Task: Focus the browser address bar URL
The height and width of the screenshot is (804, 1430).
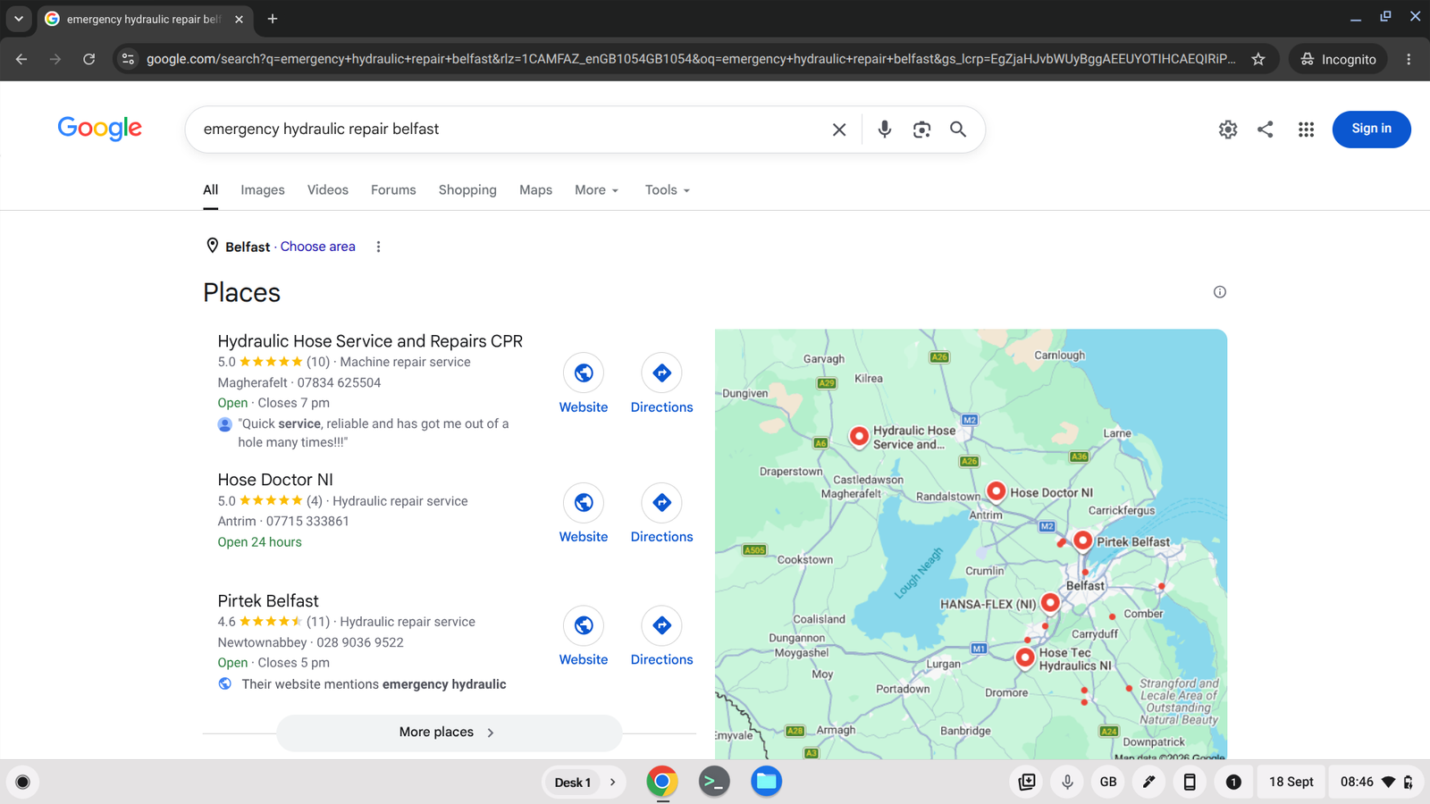Action: [x=691, y=59]
